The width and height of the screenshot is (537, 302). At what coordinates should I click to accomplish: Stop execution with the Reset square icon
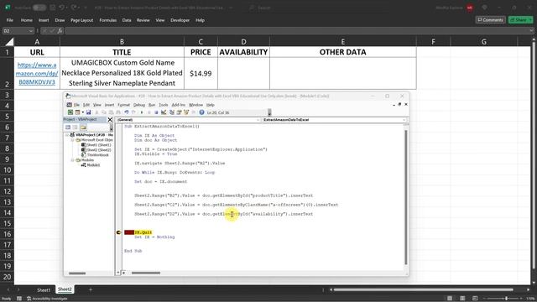(x=156, y=112)
